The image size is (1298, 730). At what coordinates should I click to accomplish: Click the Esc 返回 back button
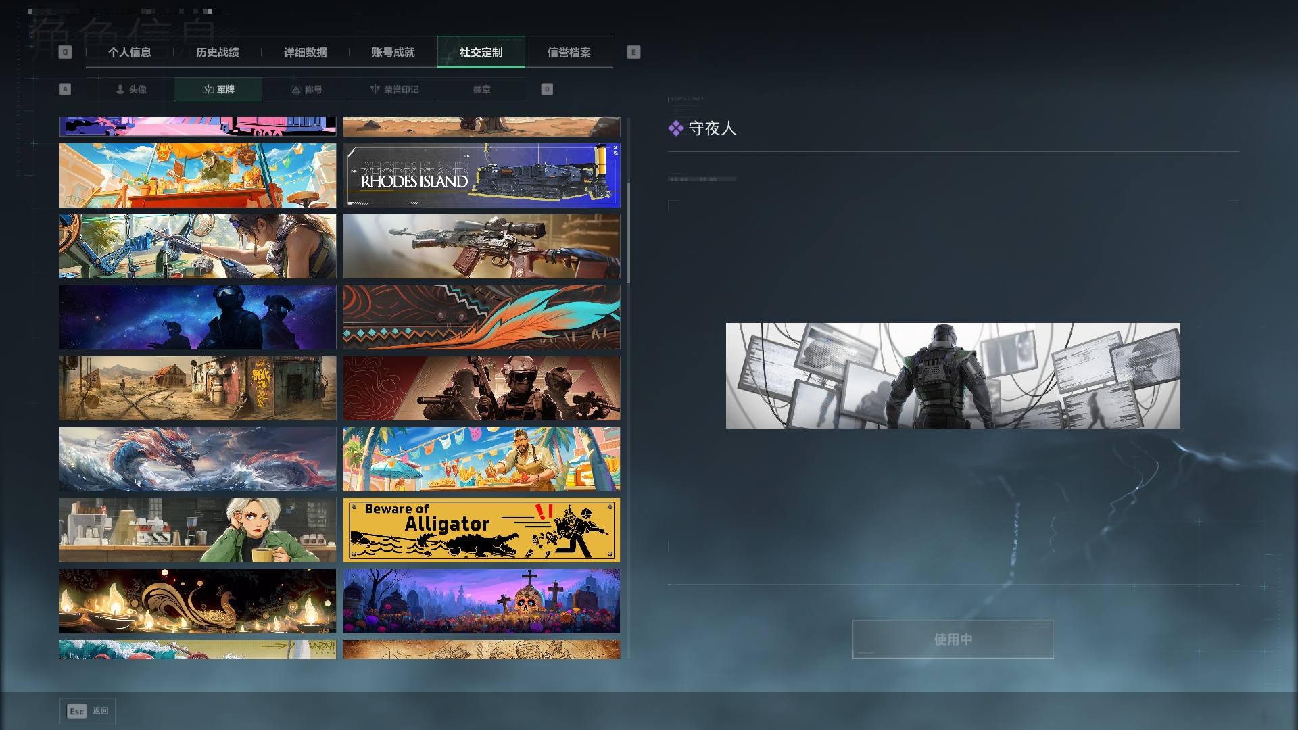point(87,711)
